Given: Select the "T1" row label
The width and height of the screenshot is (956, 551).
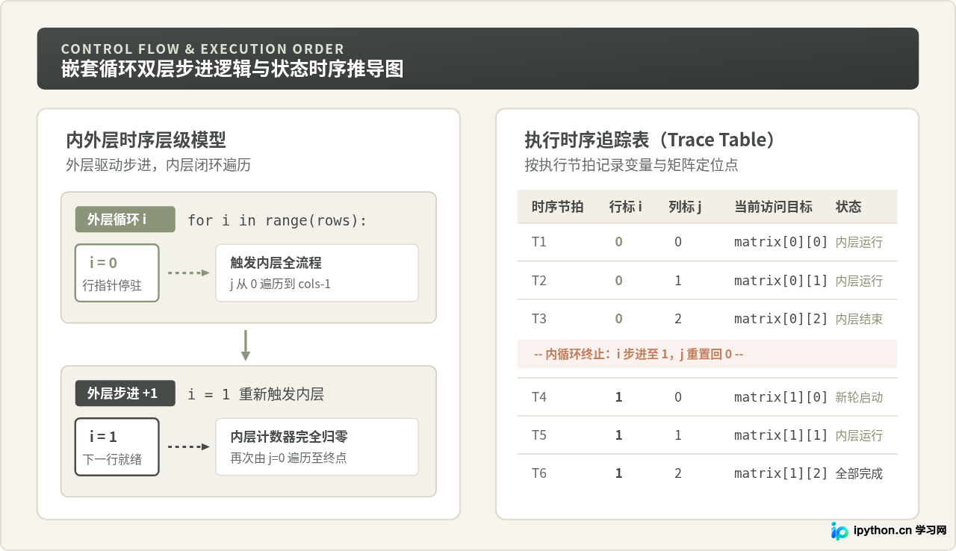Looking at the screenshot, I should [x=539, y=242].
